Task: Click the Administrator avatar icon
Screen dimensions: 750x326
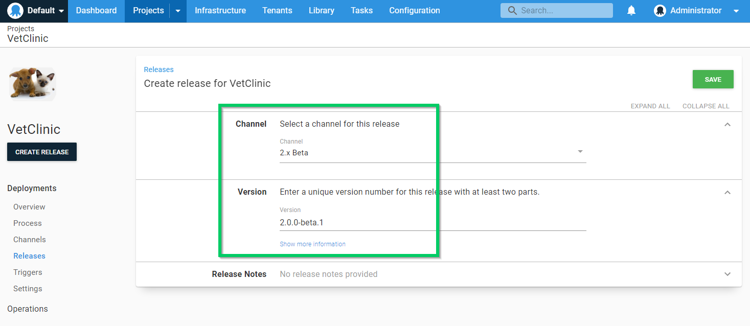Action: 660,11
